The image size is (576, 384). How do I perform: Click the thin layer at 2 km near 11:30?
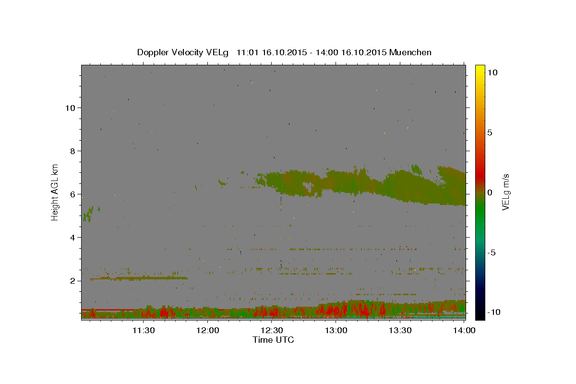[139, 278]
